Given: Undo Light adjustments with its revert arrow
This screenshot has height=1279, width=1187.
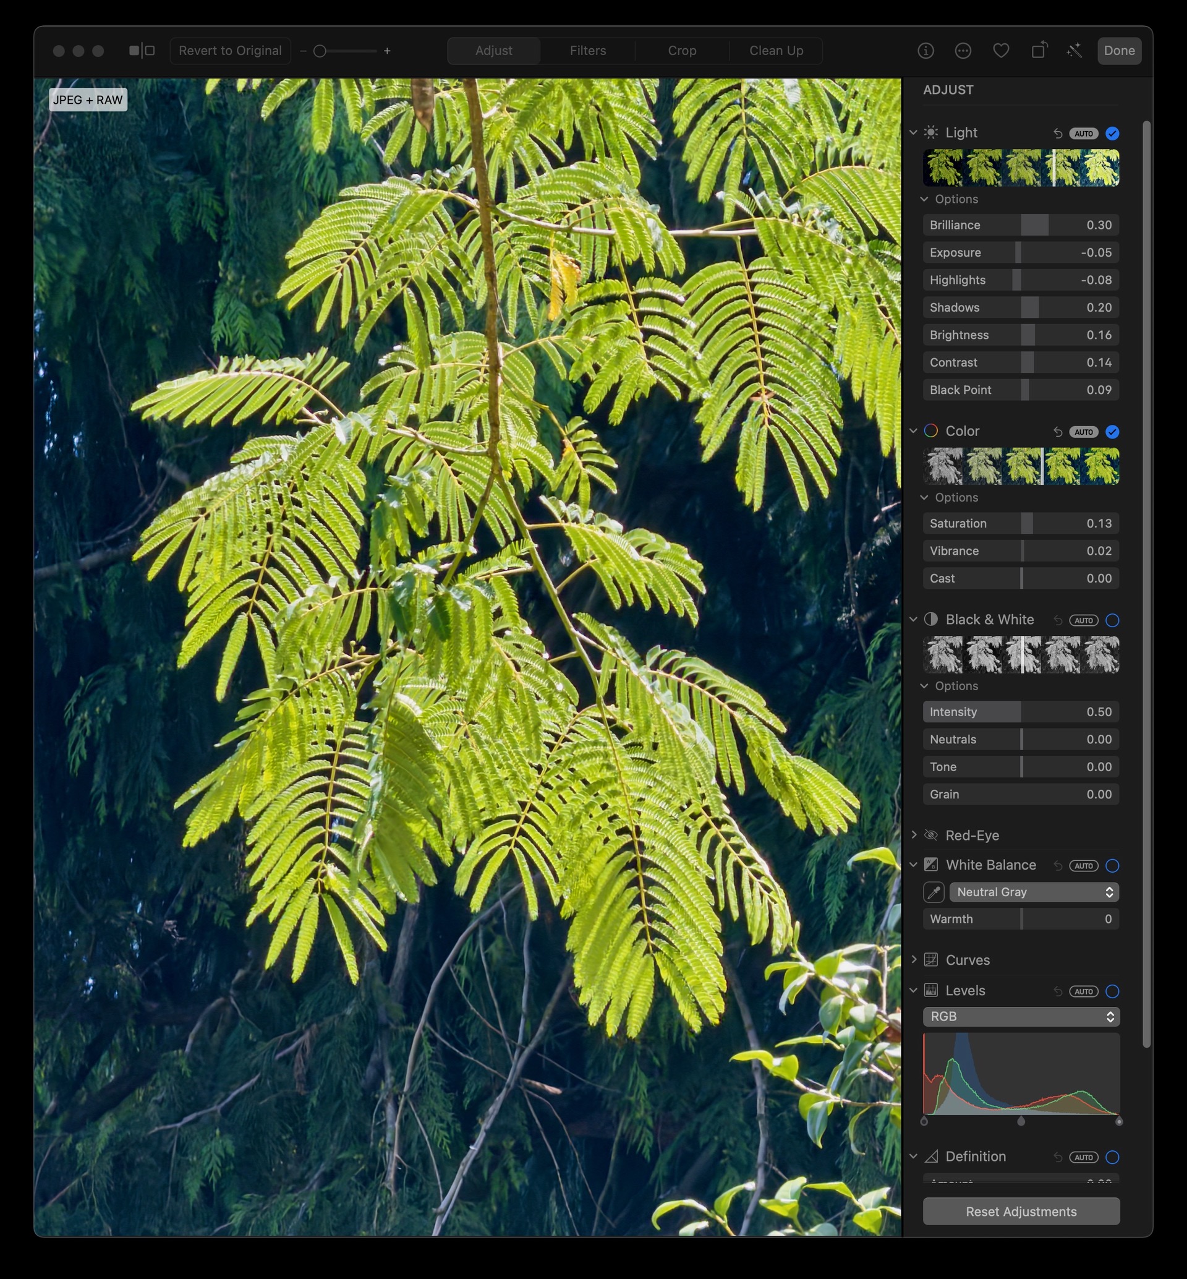Looking at the screenshot, I should tap(1057, 134).
